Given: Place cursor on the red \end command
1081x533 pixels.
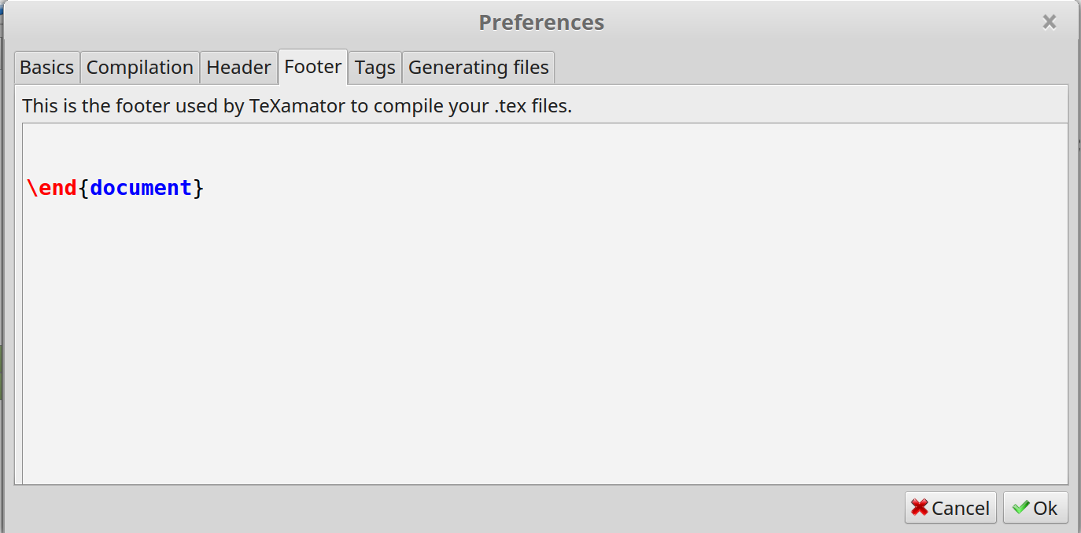Looking at the screenshot, I should [x=52, y=188].
